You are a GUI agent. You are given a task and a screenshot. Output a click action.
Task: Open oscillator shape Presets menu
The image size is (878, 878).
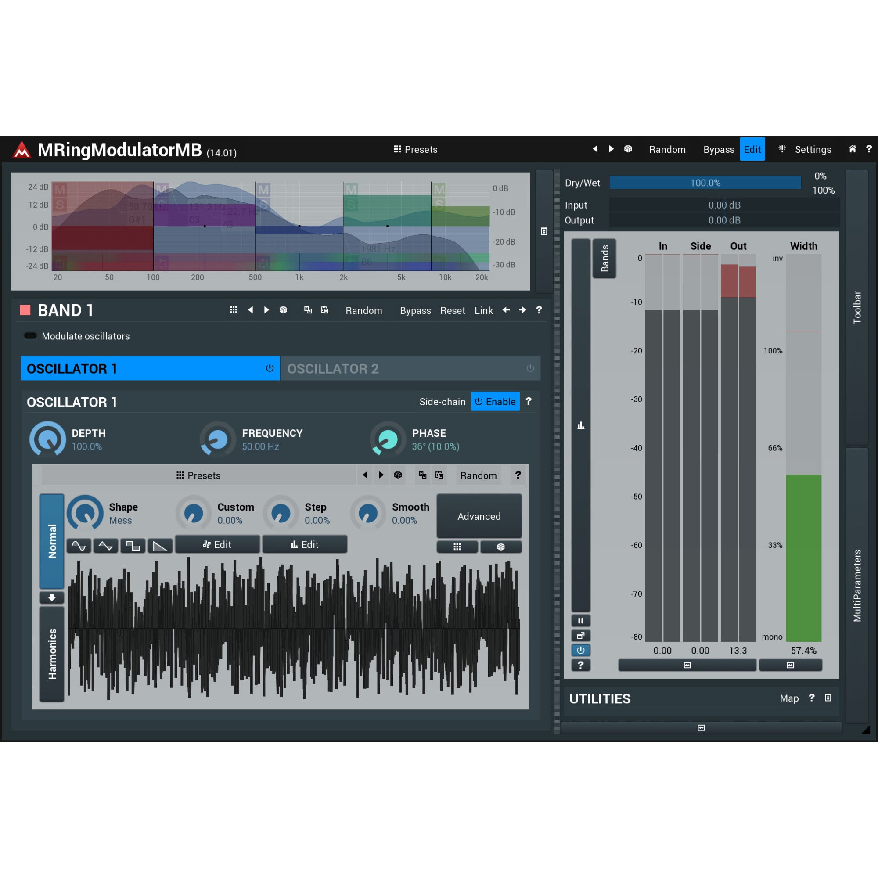(198, 475)
